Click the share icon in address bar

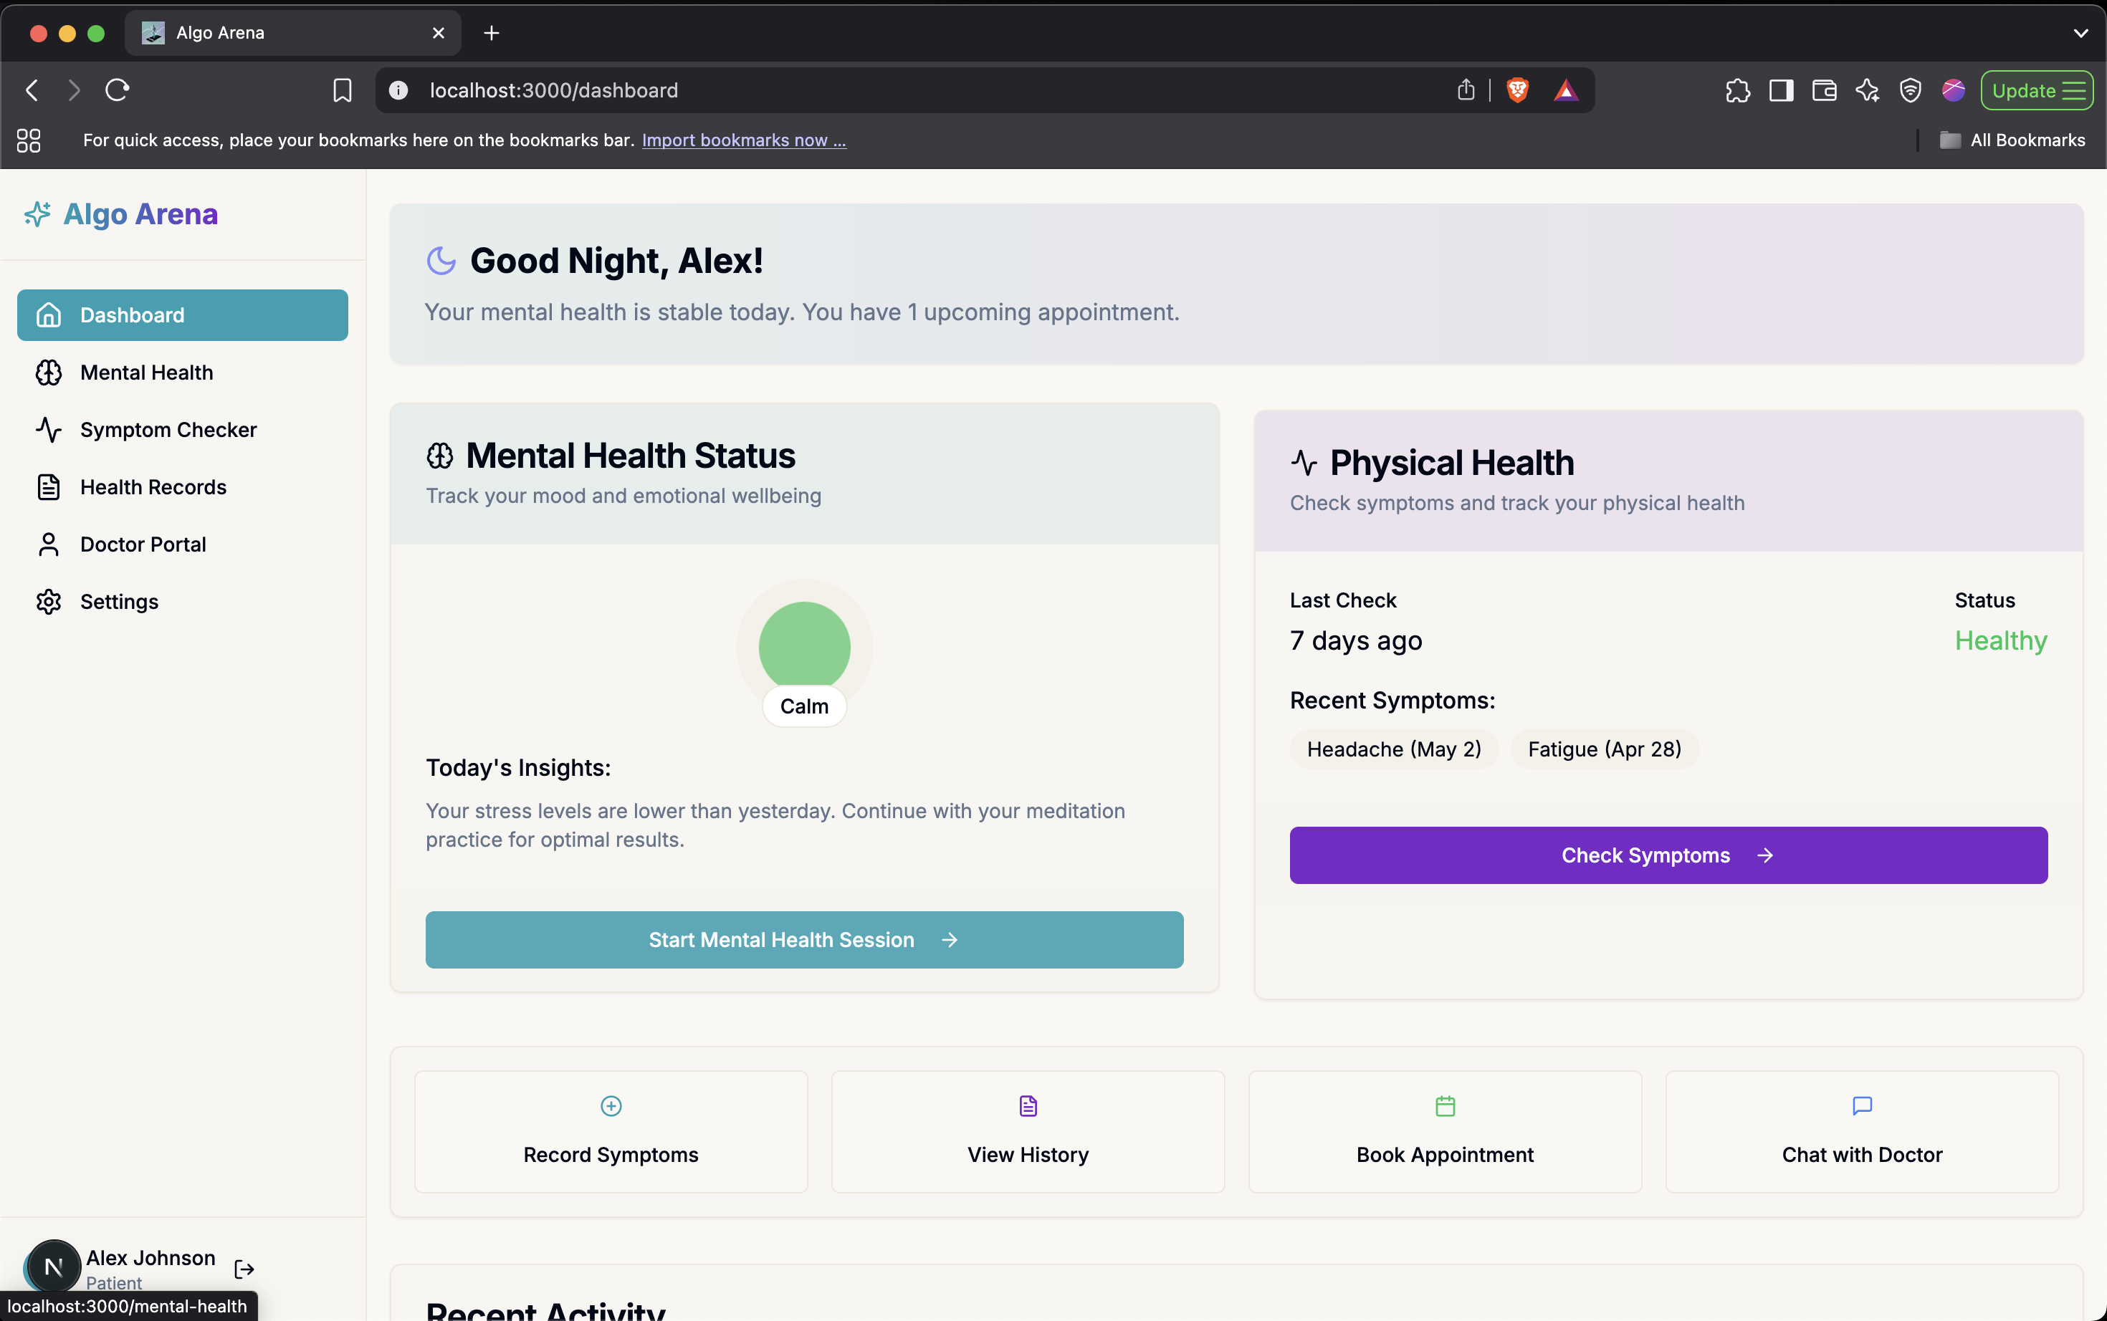pos(1466,90)
